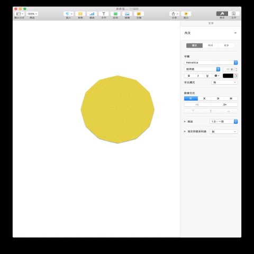Viewport: 254px width, 254px height.
Task: Click the black text color swatch
Action: (x=228, y=76)
